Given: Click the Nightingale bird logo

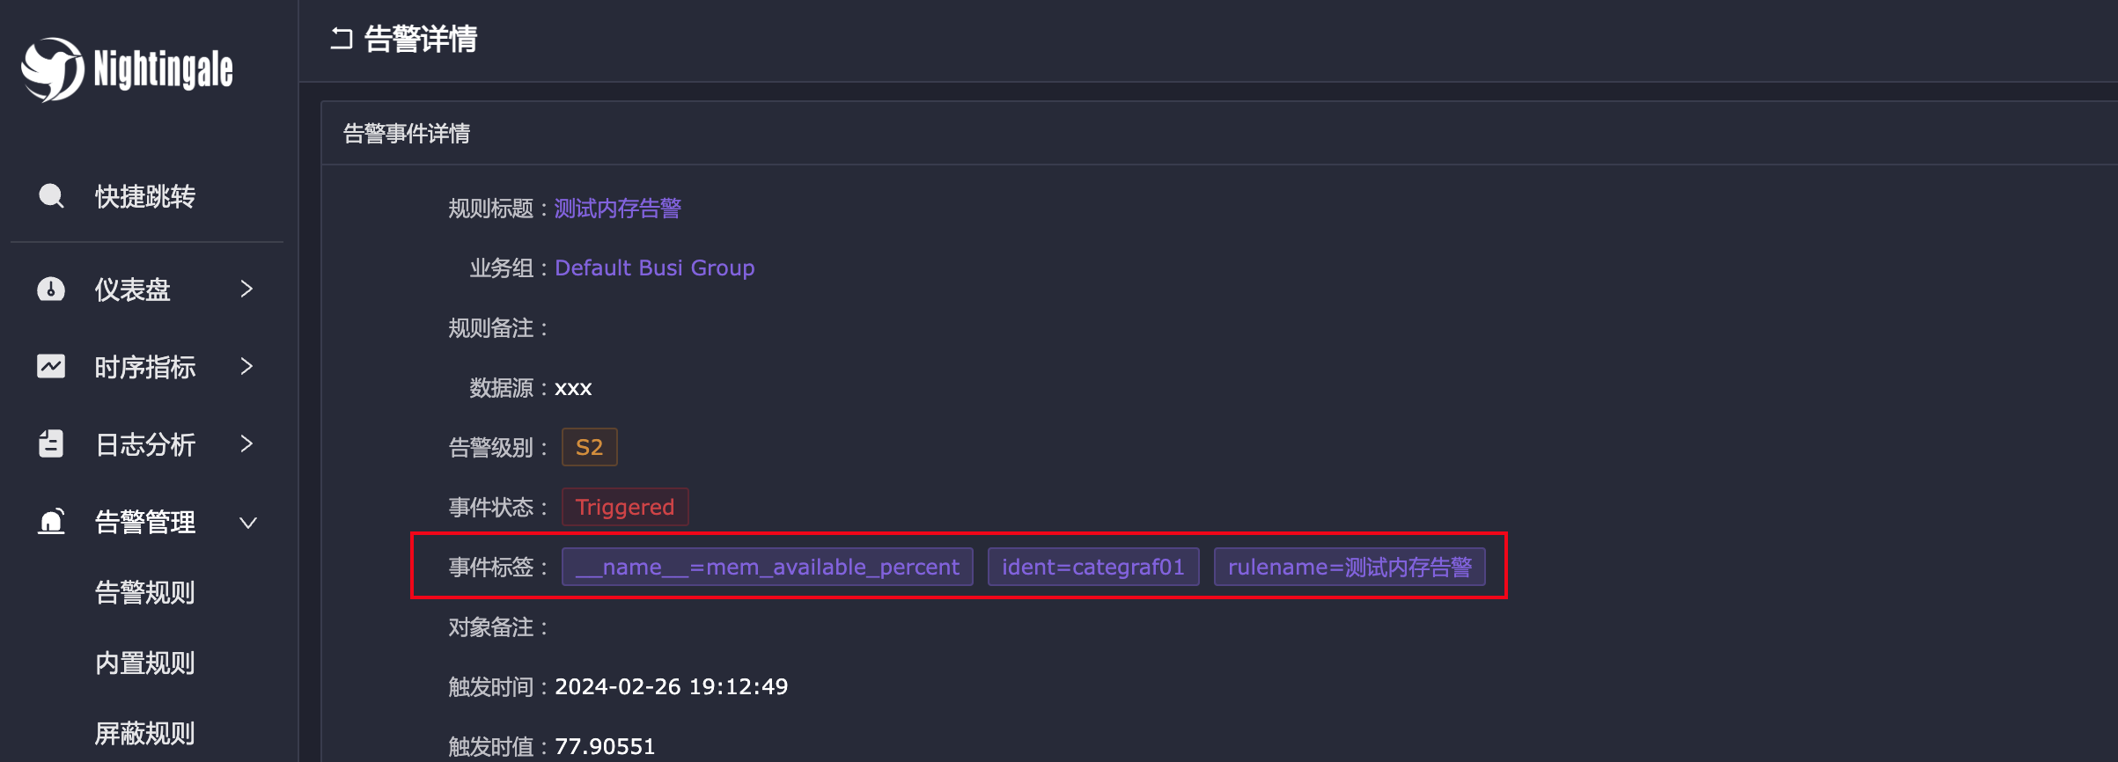Looking at the screenshot, I should coord(53,70).
